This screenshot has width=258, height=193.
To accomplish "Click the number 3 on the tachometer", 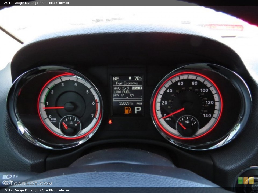I will [63, 84].
